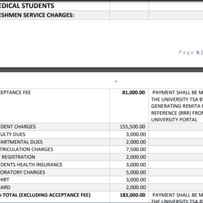
Task: Click the FACULTY DUES row label
Action: pos(12,134)
